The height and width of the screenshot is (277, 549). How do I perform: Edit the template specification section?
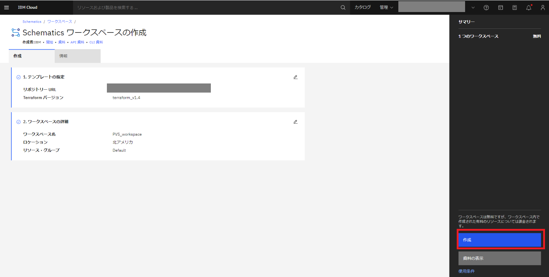tap(295, 77)
